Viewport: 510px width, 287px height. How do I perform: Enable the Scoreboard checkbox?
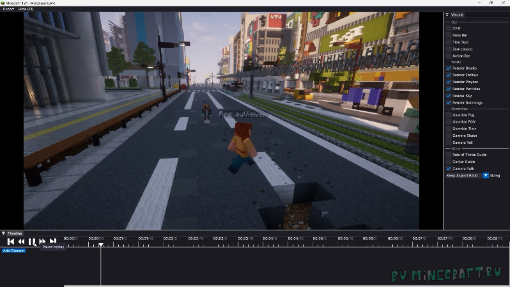pos(449,49)
